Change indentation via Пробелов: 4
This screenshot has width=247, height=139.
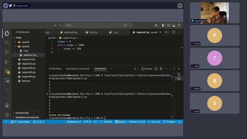pos(73,122)
